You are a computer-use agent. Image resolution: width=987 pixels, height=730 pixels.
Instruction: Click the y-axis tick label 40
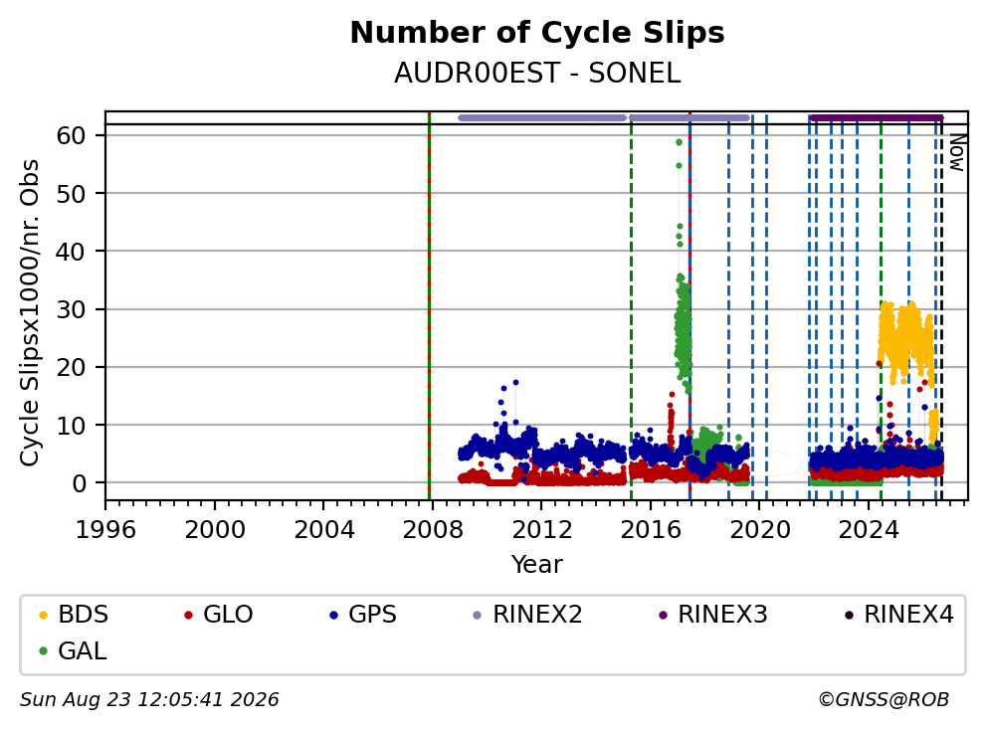coord(71,252)
